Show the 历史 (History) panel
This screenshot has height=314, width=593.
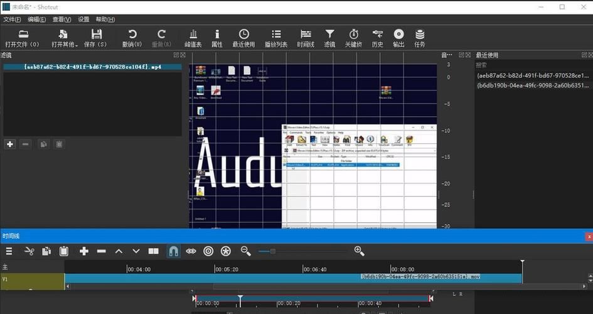click(x=377, y=37)
